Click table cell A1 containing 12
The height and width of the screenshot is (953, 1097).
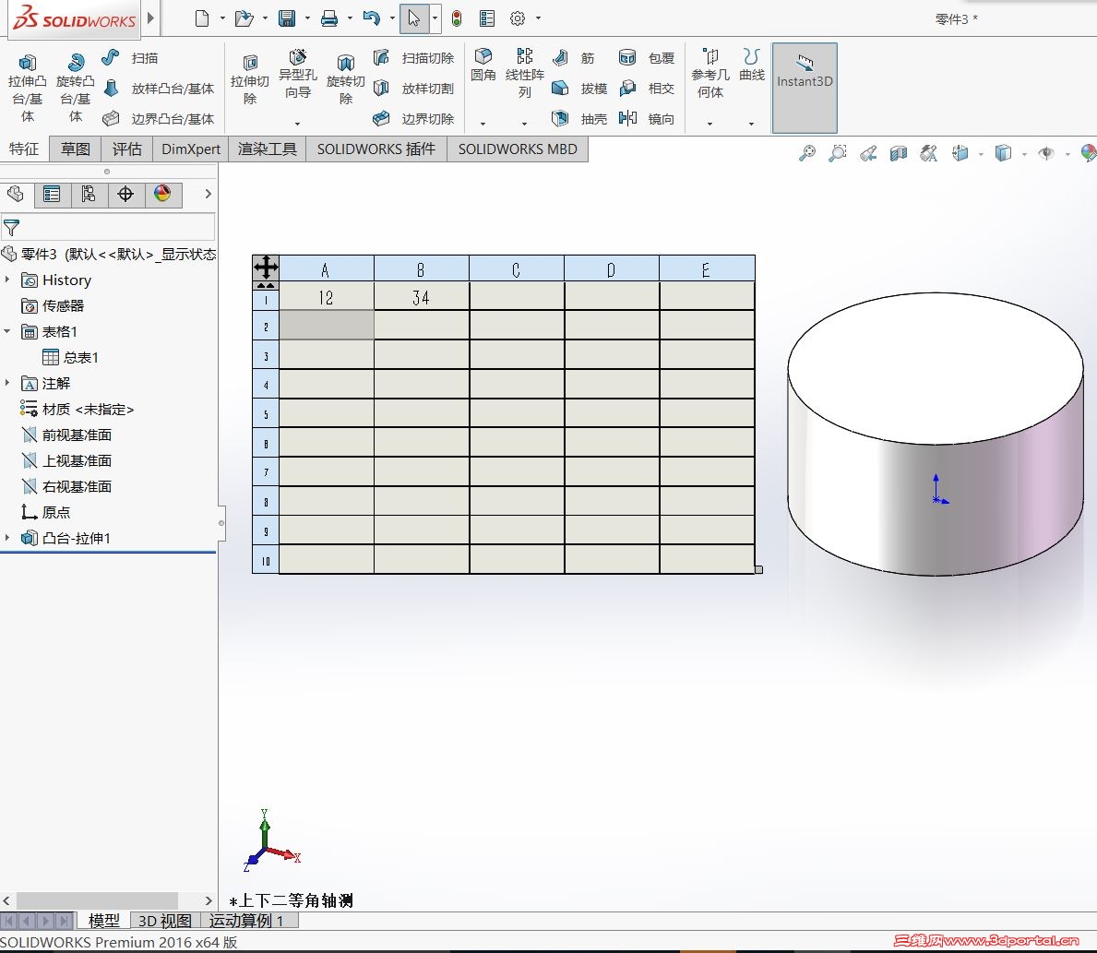coord(327,297)
